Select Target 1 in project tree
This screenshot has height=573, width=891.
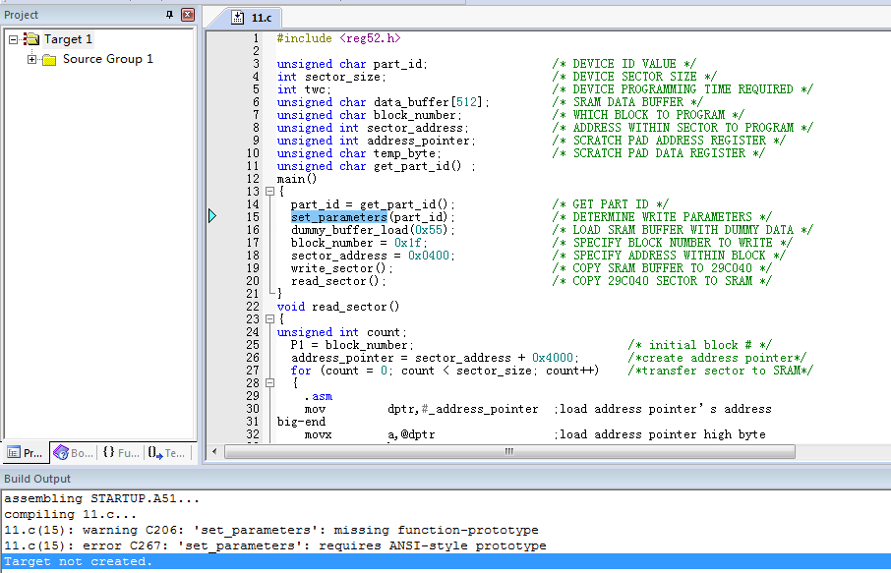[68, 39]
